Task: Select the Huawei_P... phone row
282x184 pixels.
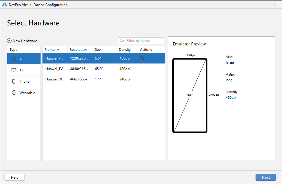Action: tap(104, 58)
